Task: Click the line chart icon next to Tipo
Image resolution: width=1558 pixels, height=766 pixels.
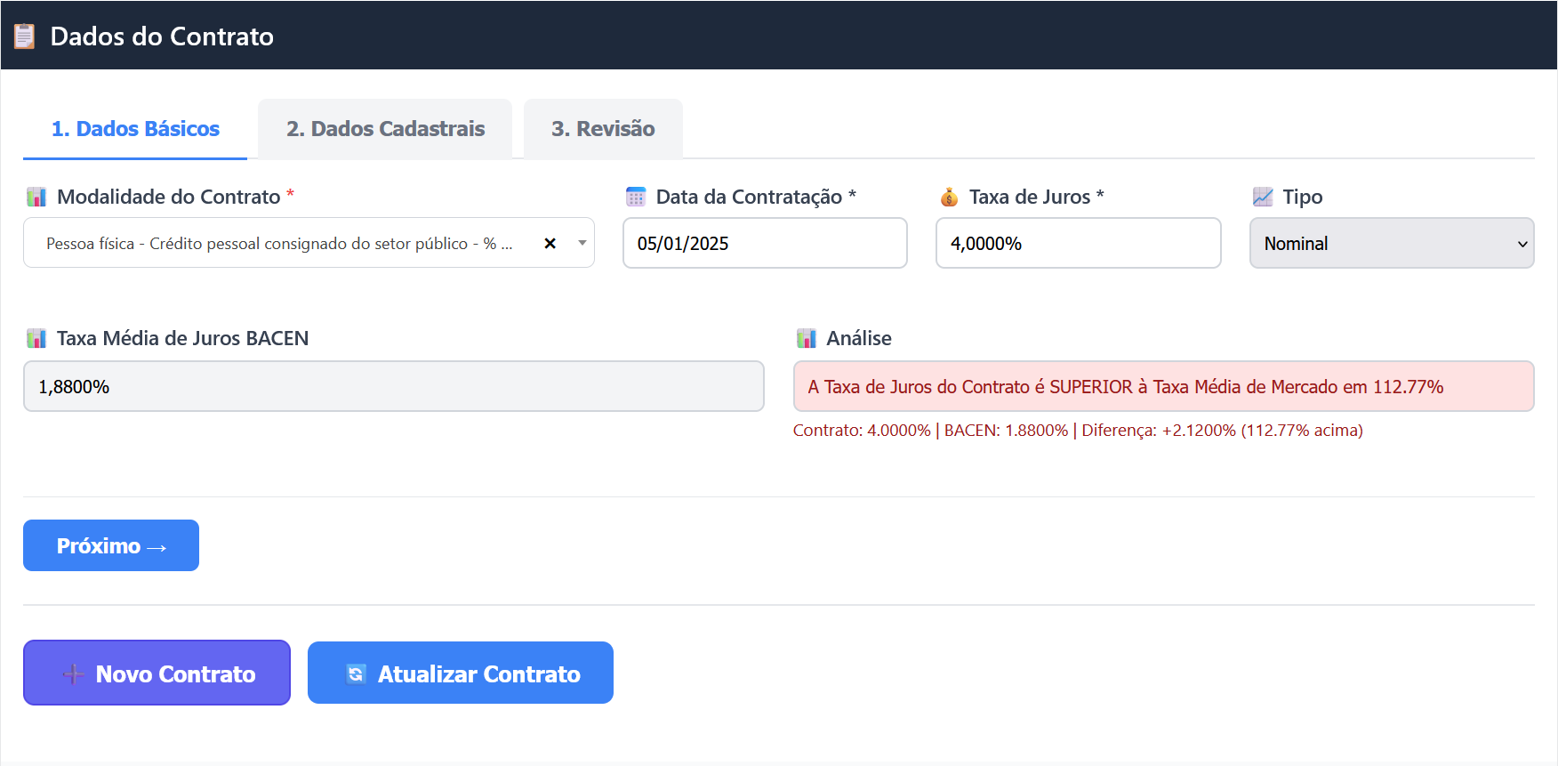Action: 1263,197
